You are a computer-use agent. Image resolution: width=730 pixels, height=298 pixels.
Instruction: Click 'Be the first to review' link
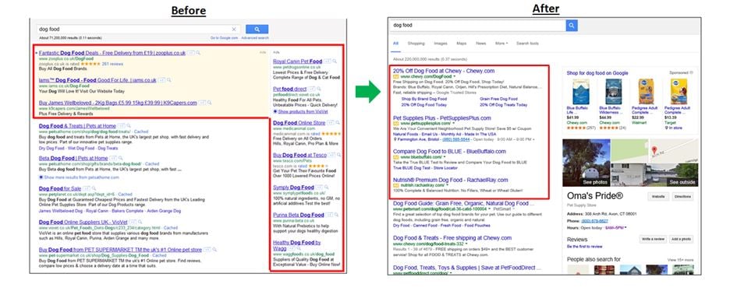tap(584, 247)
